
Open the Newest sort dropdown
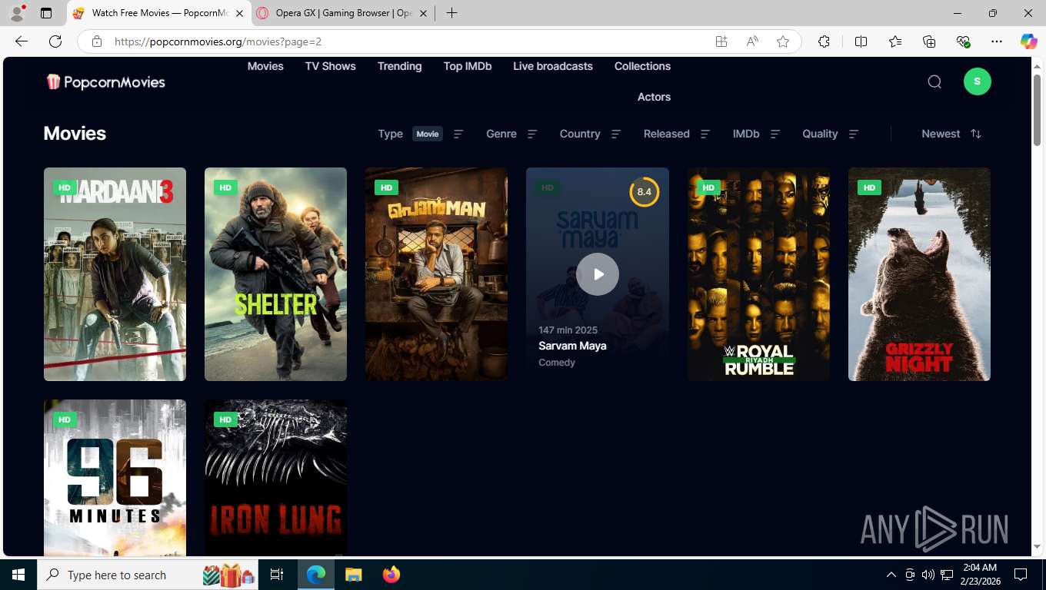(951, 134)
